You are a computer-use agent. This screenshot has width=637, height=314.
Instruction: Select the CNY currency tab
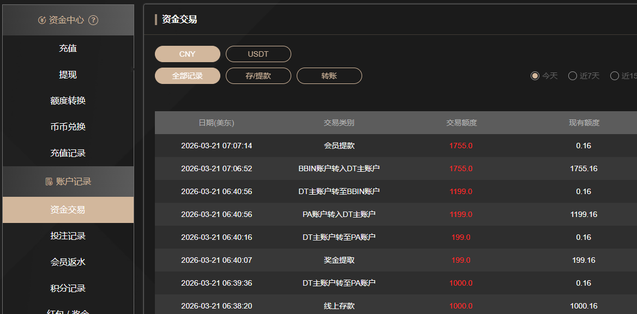187,53
